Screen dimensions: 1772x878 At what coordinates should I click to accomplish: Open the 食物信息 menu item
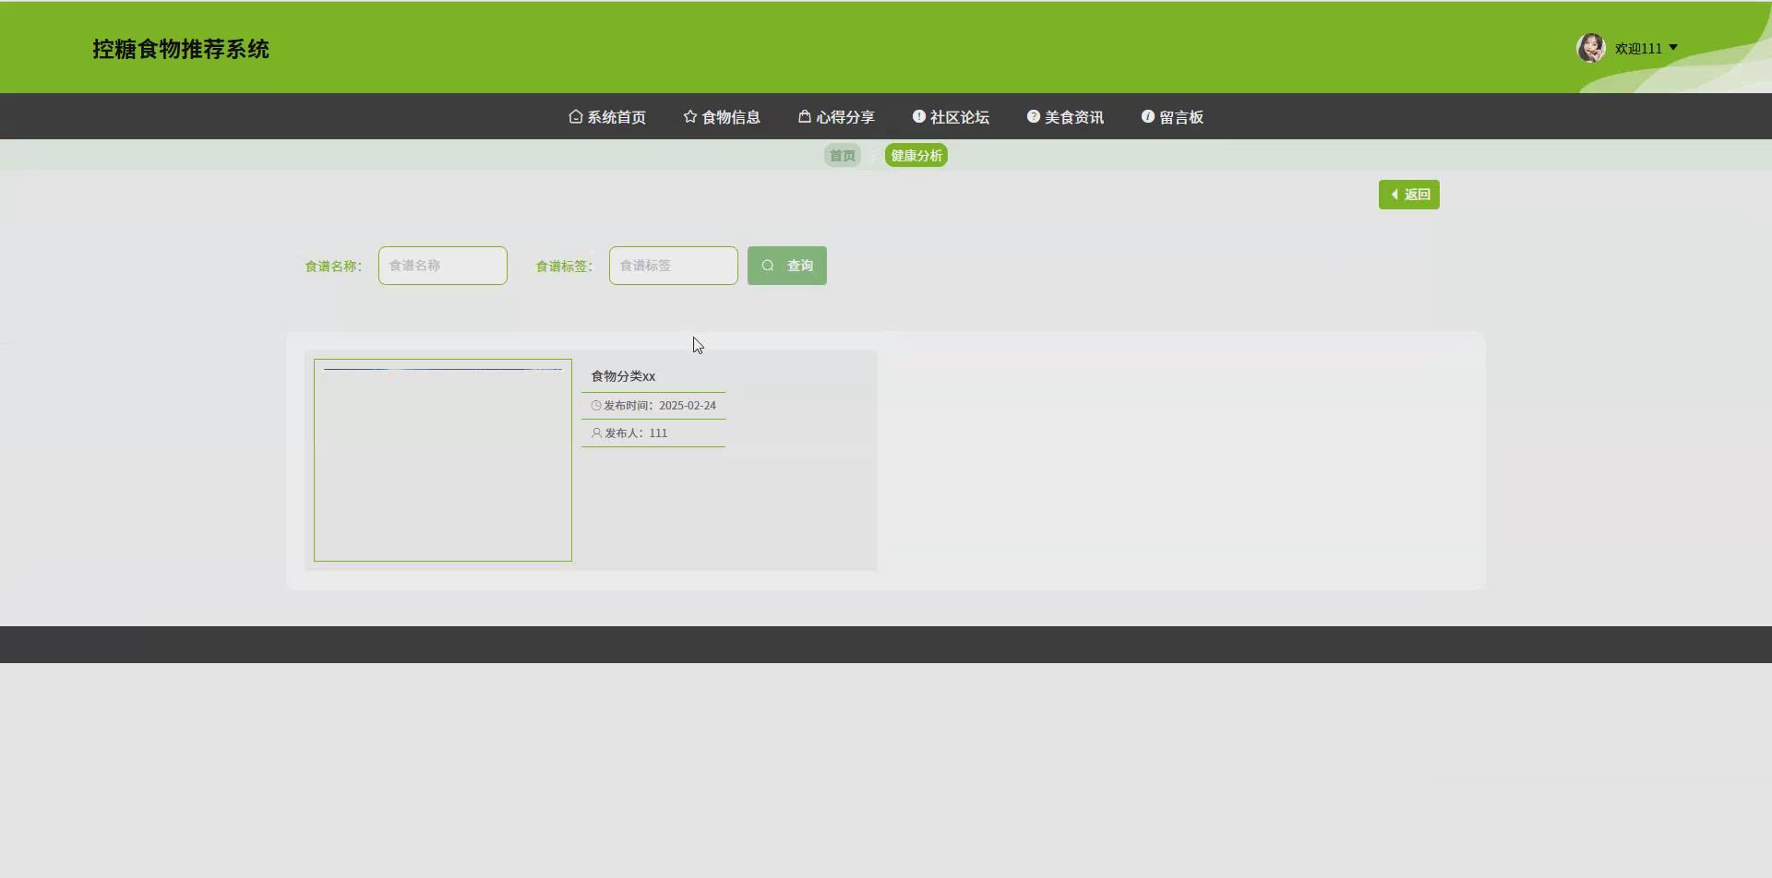tap(722, 117)
